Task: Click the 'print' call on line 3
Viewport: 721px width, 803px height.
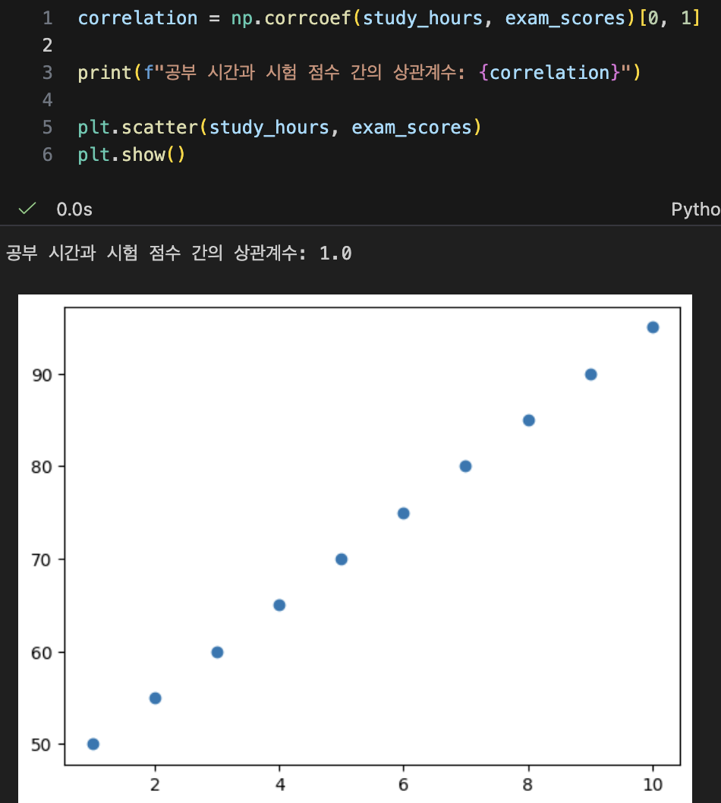Action: (105, 73)
